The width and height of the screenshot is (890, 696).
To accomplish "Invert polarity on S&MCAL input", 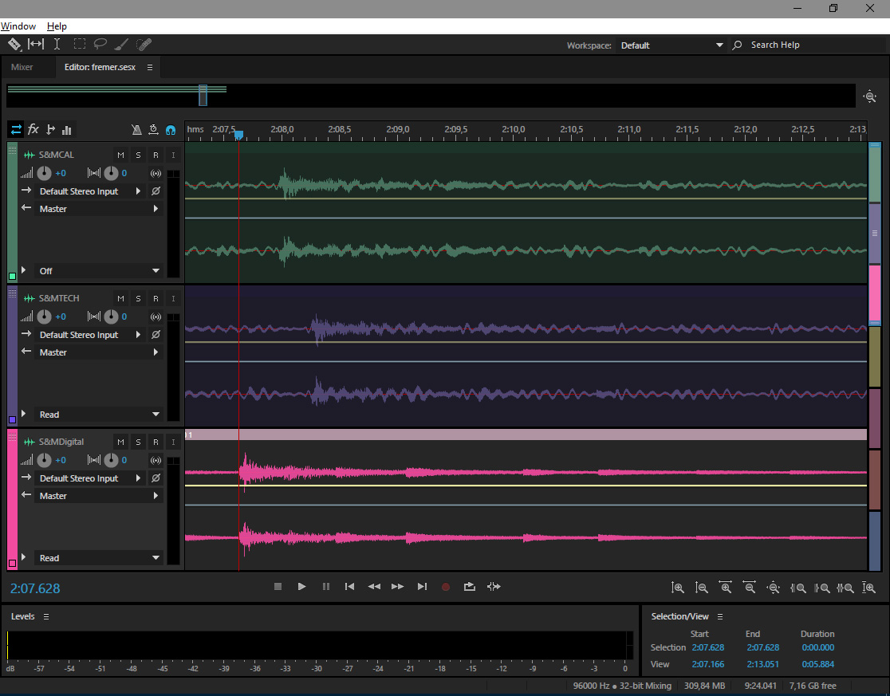I will point(156,191).
